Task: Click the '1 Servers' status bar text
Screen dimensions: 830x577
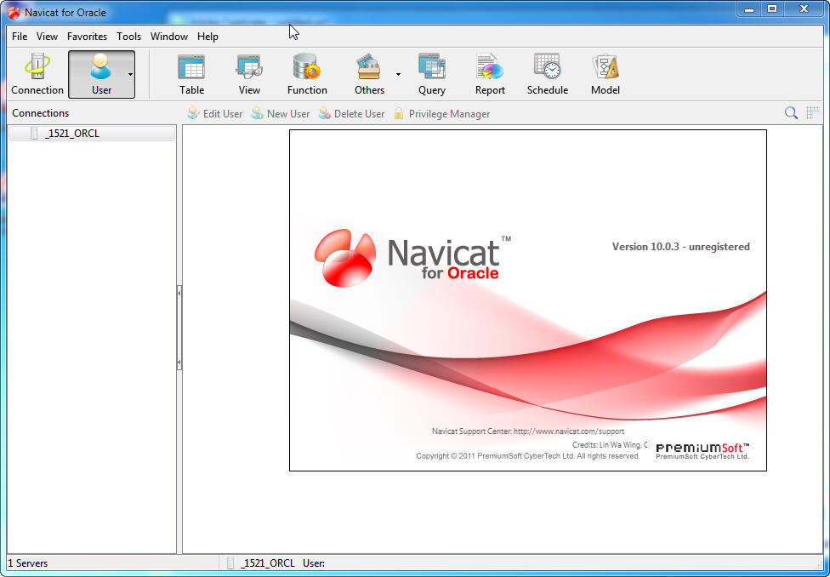Action: pyautogui.click(x=27, y=563)
